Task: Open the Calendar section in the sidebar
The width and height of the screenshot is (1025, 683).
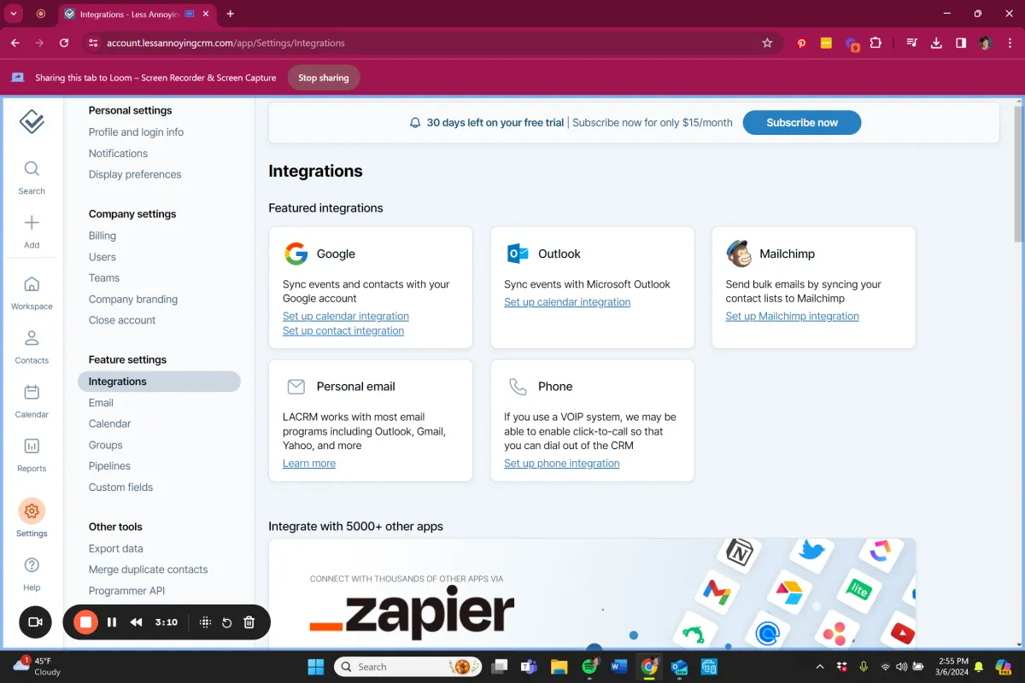Action: (x=32, y=400)
